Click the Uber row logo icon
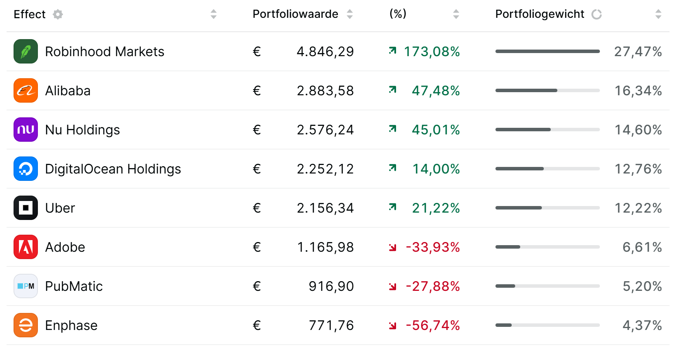The image size is (685, 347). point(26,208)
